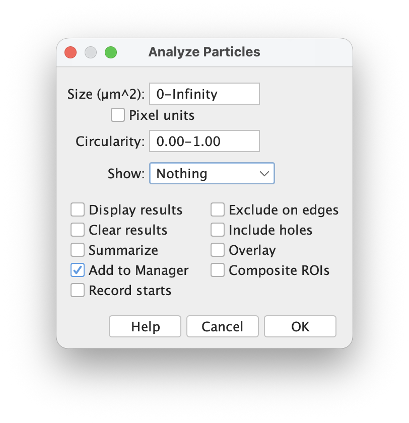Click the Size range input field
The width and height of the screenshot is (409, 423).
(204, 94)
